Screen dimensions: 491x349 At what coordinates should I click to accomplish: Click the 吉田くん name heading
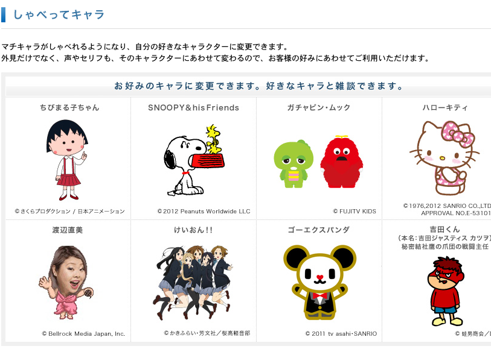pos(444,229)
